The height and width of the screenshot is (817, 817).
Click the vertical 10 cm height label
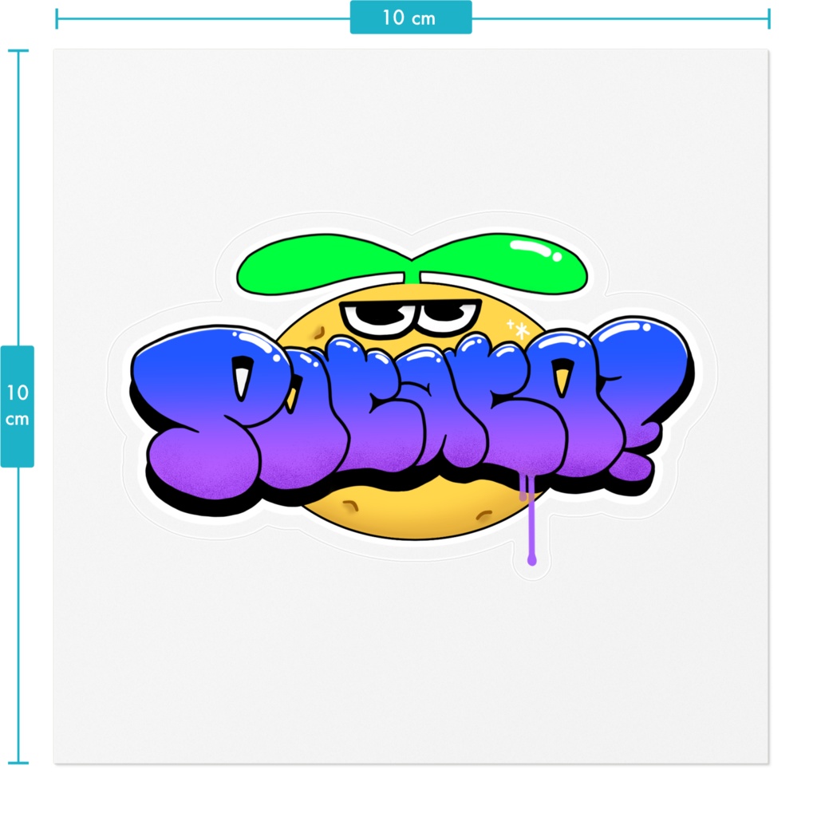(18, 406)
